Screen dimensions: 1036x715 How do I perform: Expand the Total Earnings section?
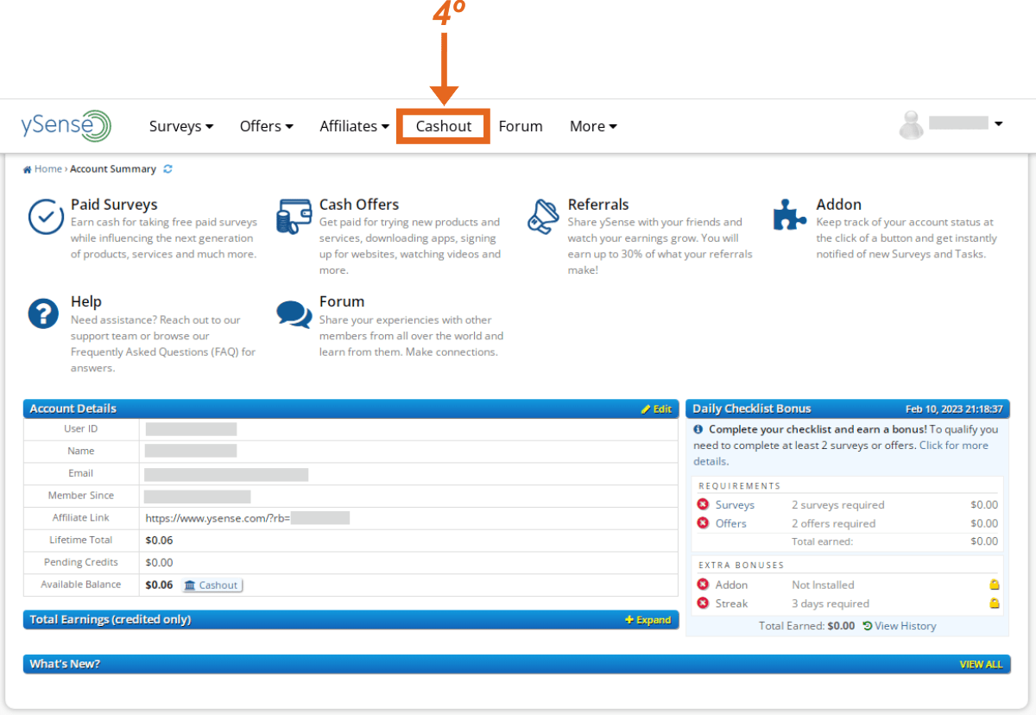coord(647,620)
